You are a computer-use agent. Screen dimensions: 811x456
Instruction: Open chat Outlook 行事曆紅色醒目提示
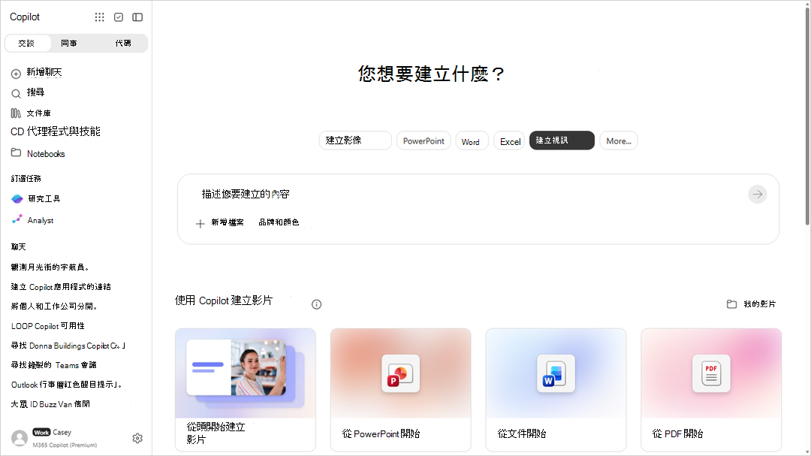(x=67, y=385)
